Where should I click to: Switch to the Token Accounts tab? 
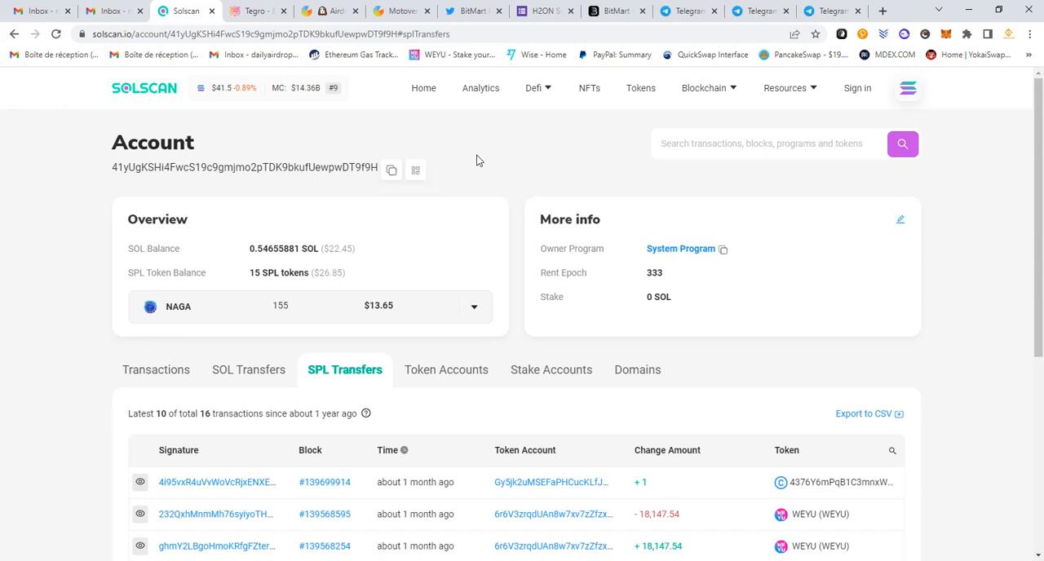[446, 370]
